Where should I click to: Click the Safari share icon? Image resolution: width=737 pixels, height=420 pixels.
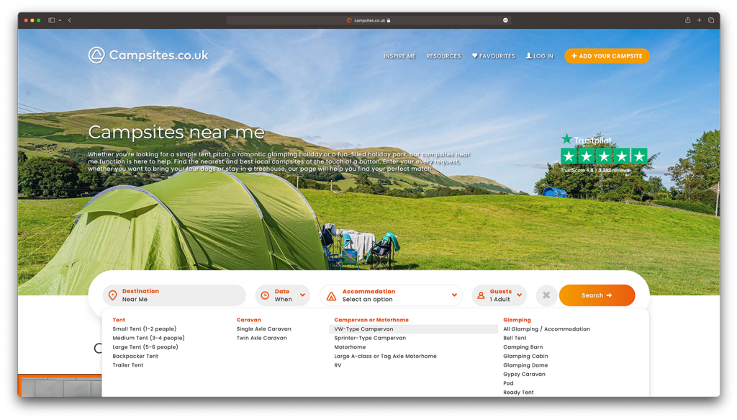tap(687, 20)
